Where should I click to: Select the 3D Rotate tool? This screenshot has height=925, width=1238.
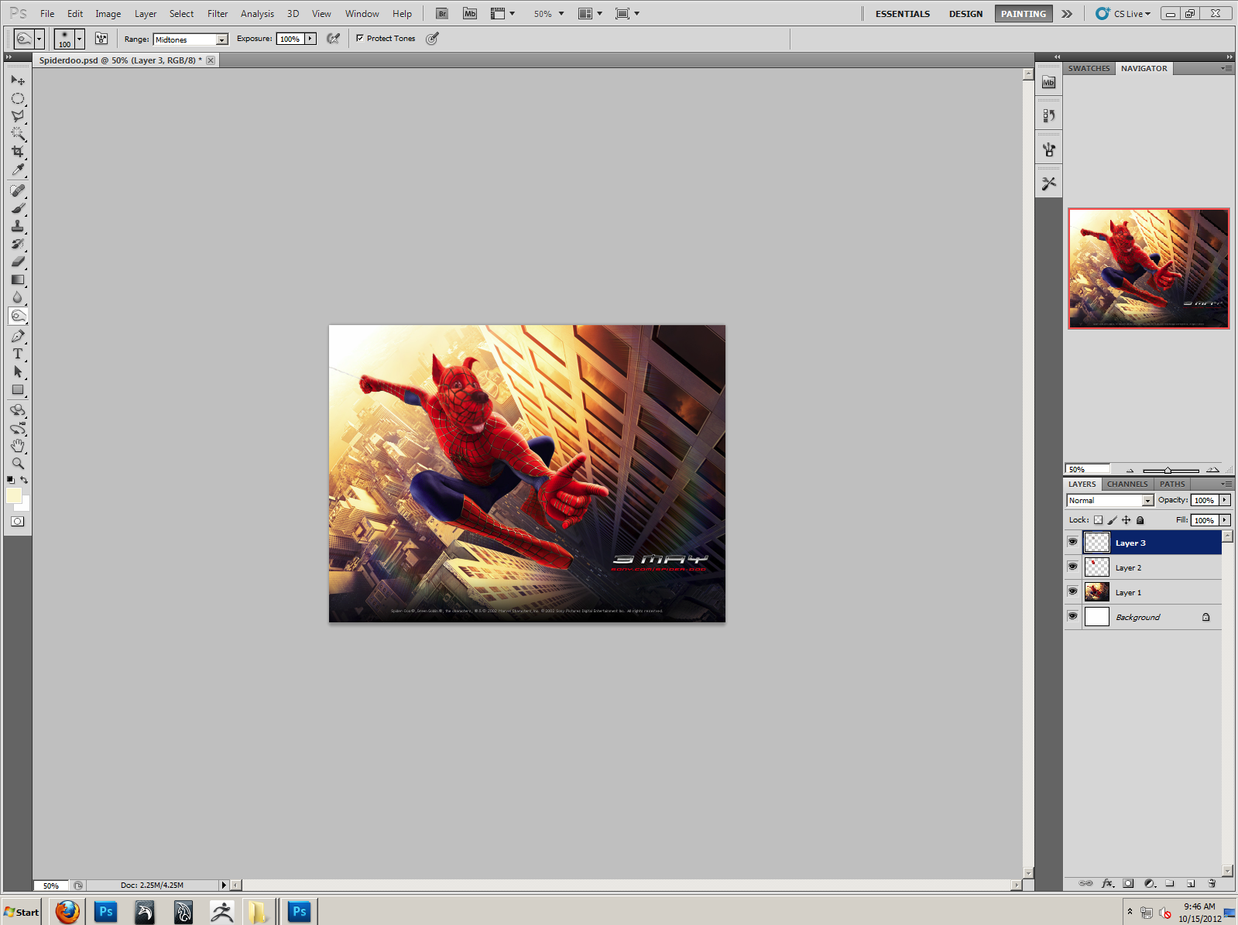point(18,410)
